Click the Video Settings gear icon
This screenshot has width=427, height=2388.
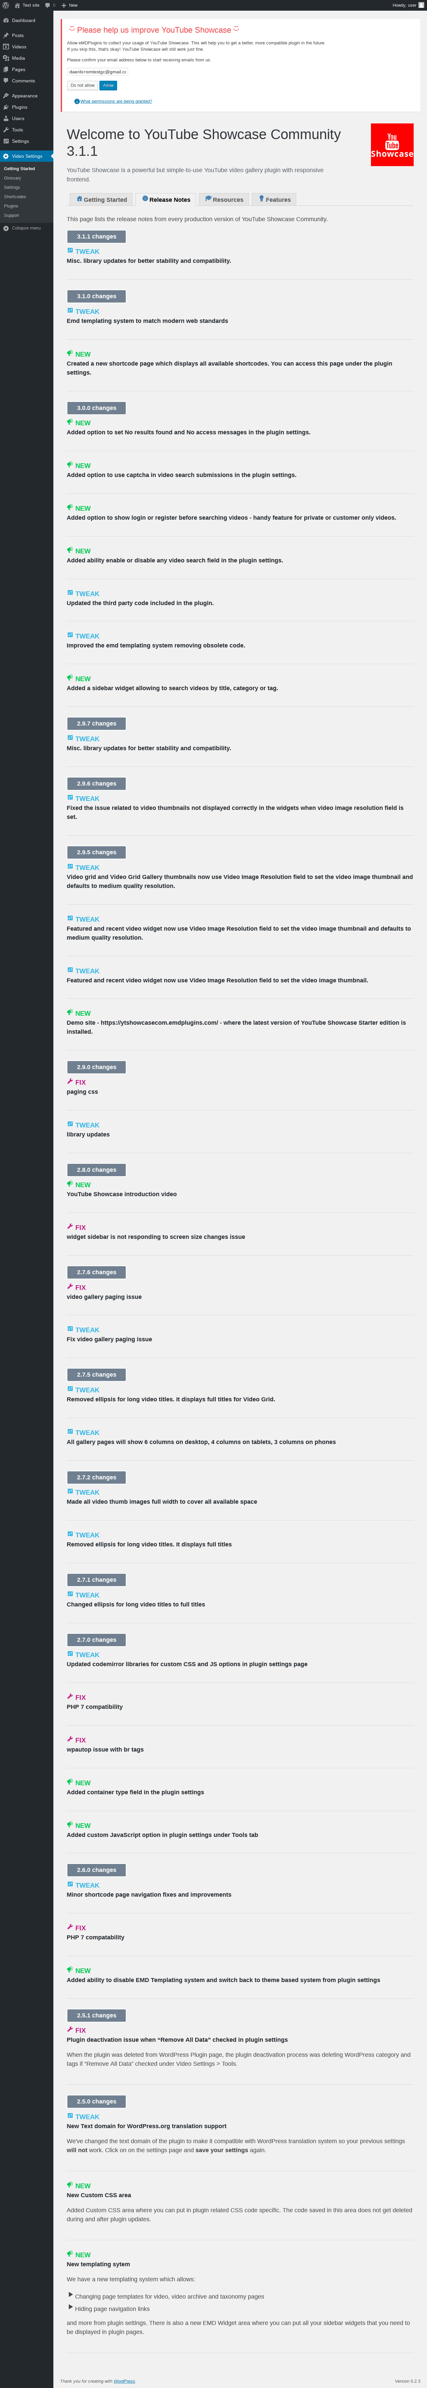6,156
